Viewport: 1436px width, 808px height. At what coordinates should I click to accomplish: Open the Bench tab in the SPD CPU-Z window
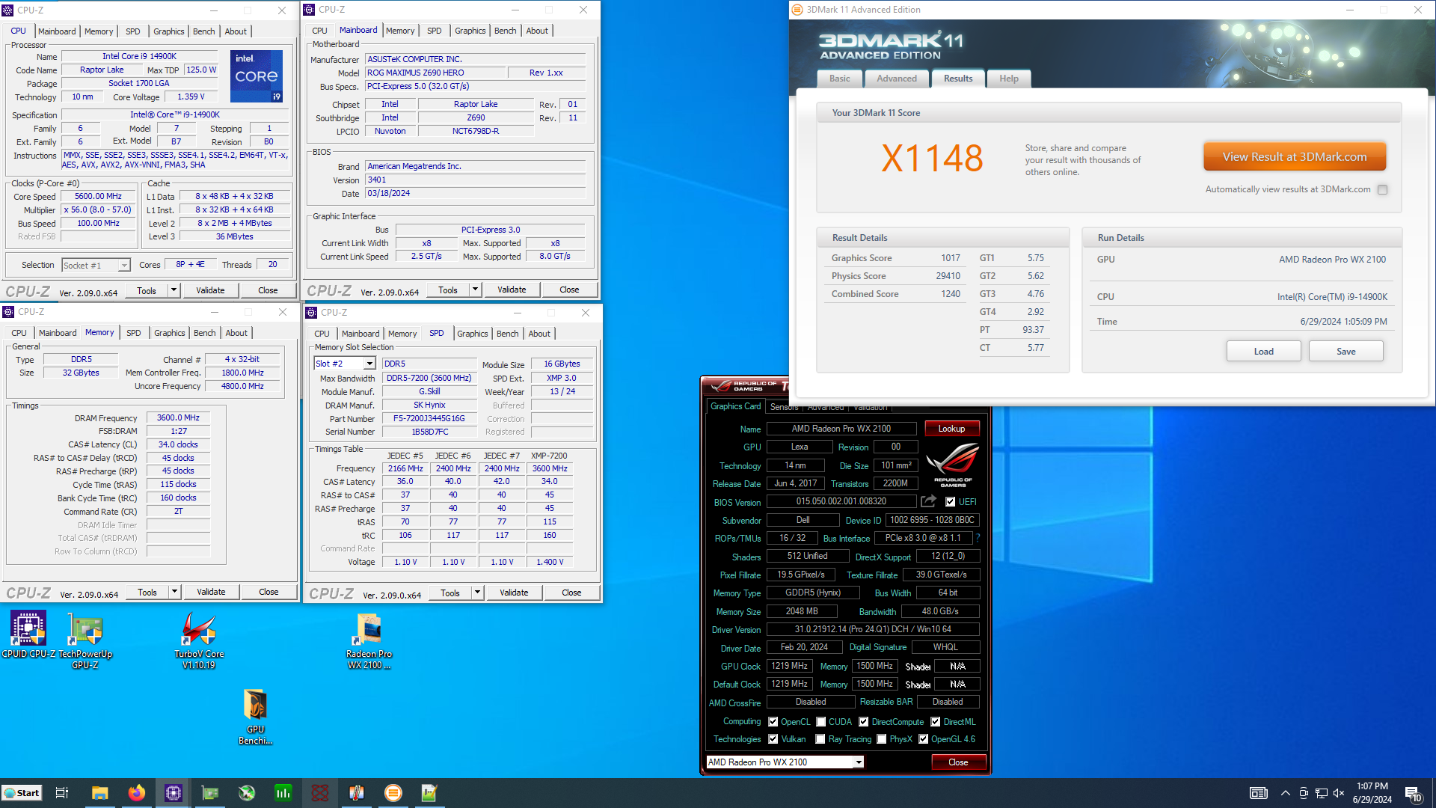click(507, 334)
